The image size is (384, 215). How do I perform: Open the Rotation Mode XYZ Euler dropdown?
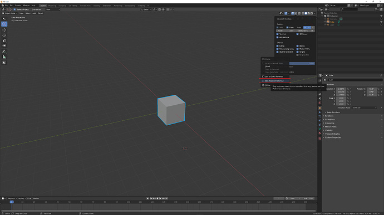coord(364,107)
